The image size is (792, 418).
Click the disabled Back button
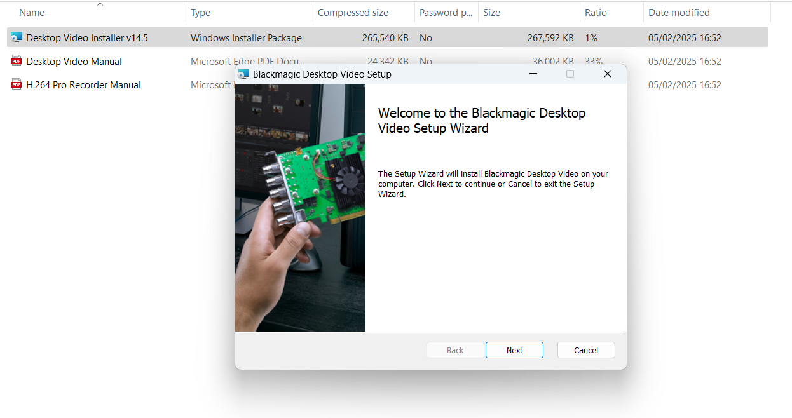coord(454,350)
